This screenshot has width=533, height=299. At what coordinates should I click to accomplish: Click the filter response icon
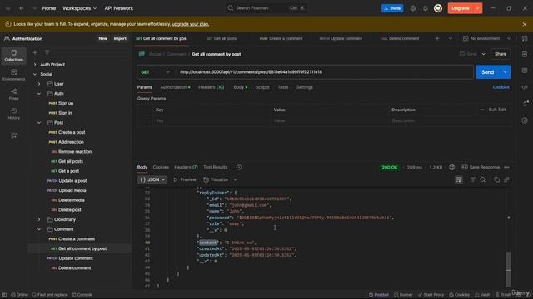coord(472,179)
